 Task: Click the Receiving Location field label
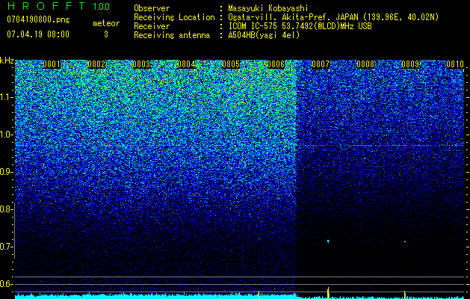(174, 17)
